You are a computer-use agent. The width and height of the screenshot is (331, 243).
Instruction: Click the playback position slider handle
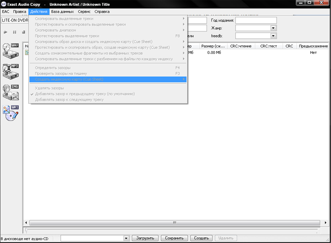point(26,230)
